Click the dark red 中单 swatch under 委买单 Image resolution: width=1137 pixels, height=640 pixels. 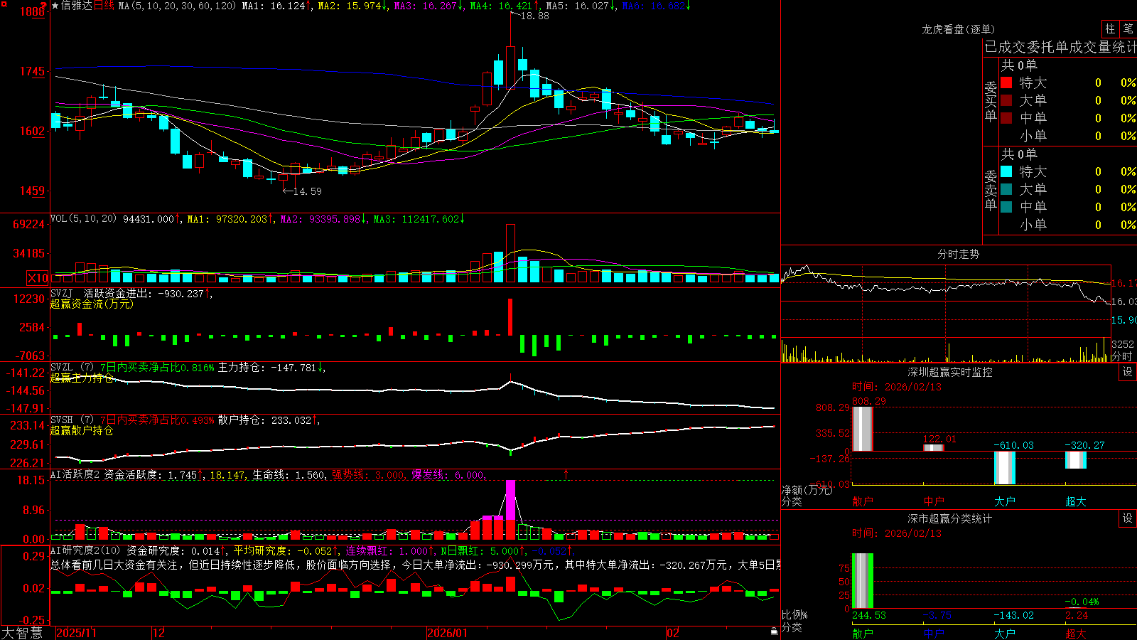coord(1006,118)
